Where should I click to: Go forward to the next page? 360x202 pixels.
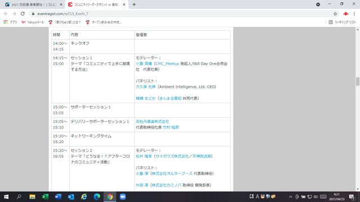[x=14, y=13]
